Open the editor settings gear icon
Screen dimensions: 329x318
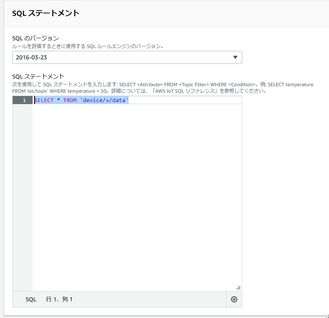pyautogui.click(x=234, y=299)
